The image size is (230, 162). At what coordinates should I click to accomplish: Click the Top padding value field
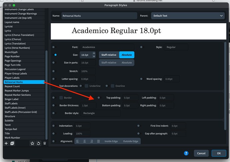tap(130, 98)
